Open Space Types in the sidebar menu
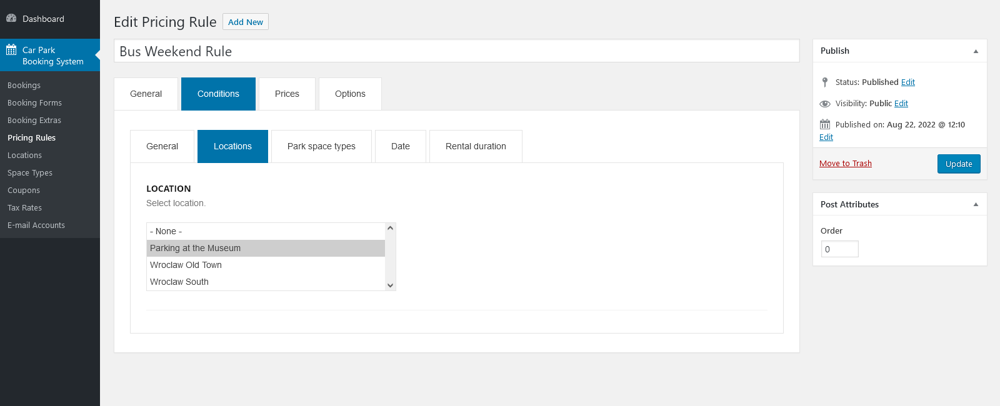 pos(30,173)
